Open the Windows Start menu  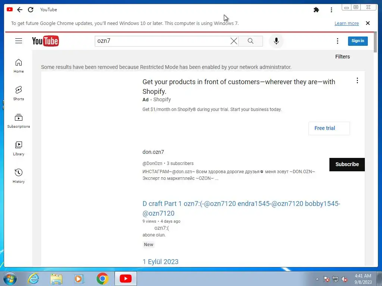(10, 279)
